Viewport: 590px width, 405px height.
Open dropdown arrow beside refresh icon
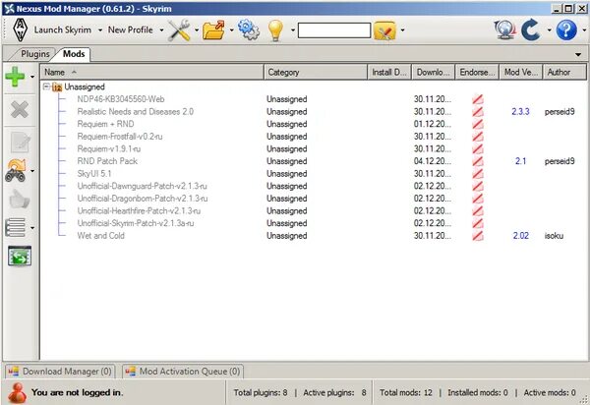(549, 30)
